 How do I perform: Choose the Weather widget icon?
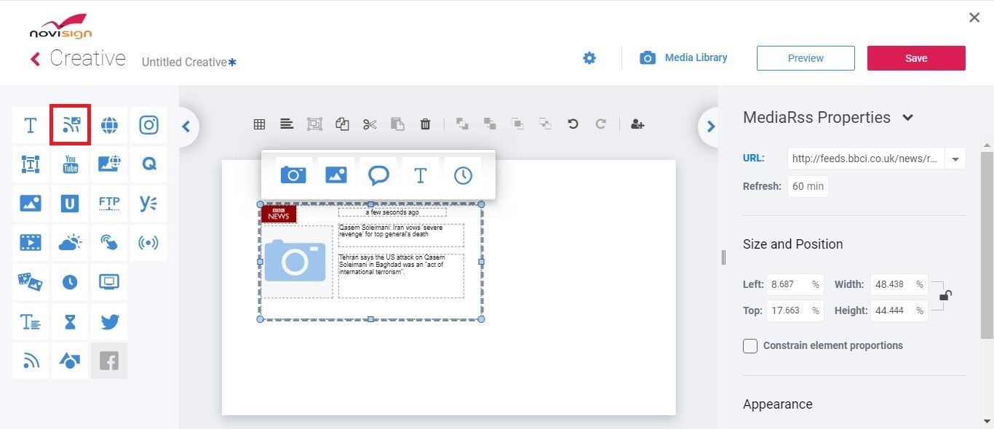(x=70, y=243)
